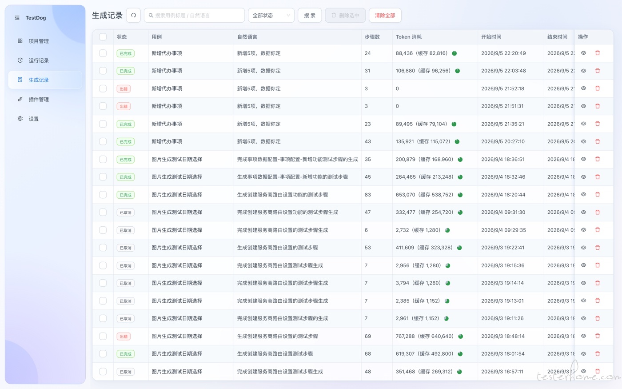This screenshot has height=389, width=622.
Task: Click text 生成事项数据配置-事项配置-新增功能的测试步骤
Action: [292, 177]
